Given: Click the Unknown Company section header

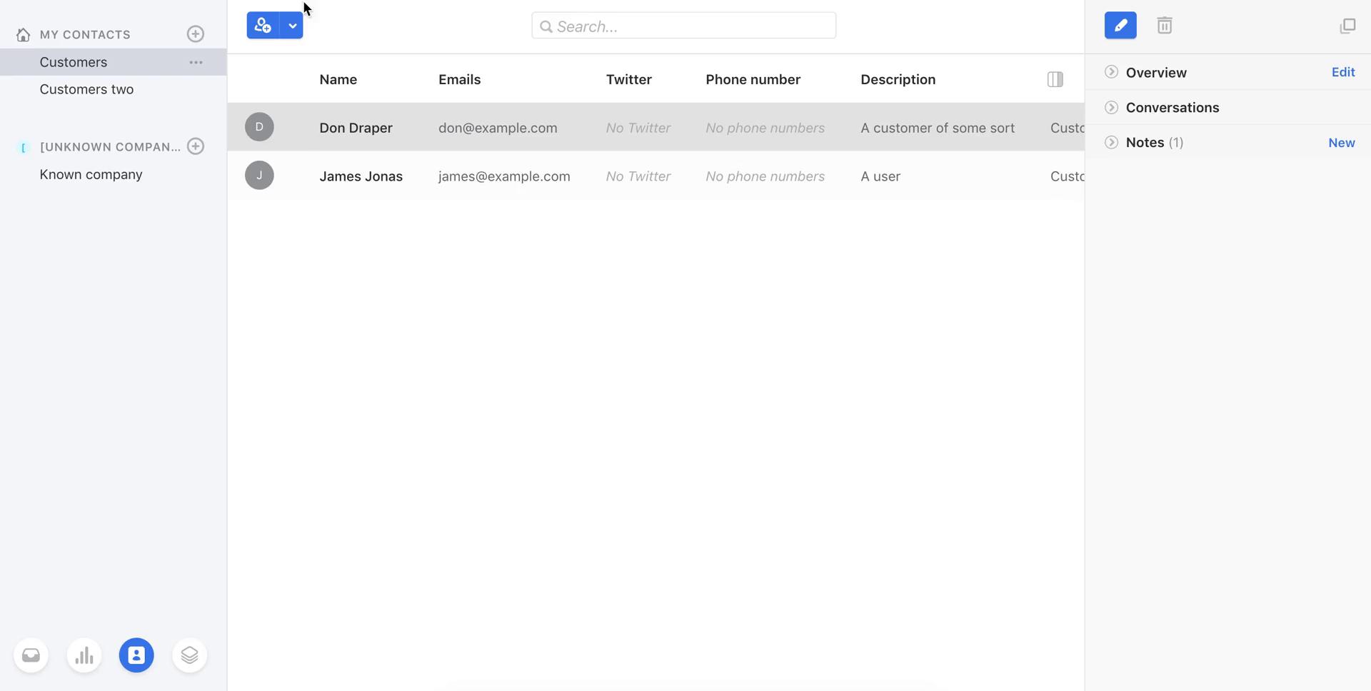Looking at the screenshot, I should point(110,147).
